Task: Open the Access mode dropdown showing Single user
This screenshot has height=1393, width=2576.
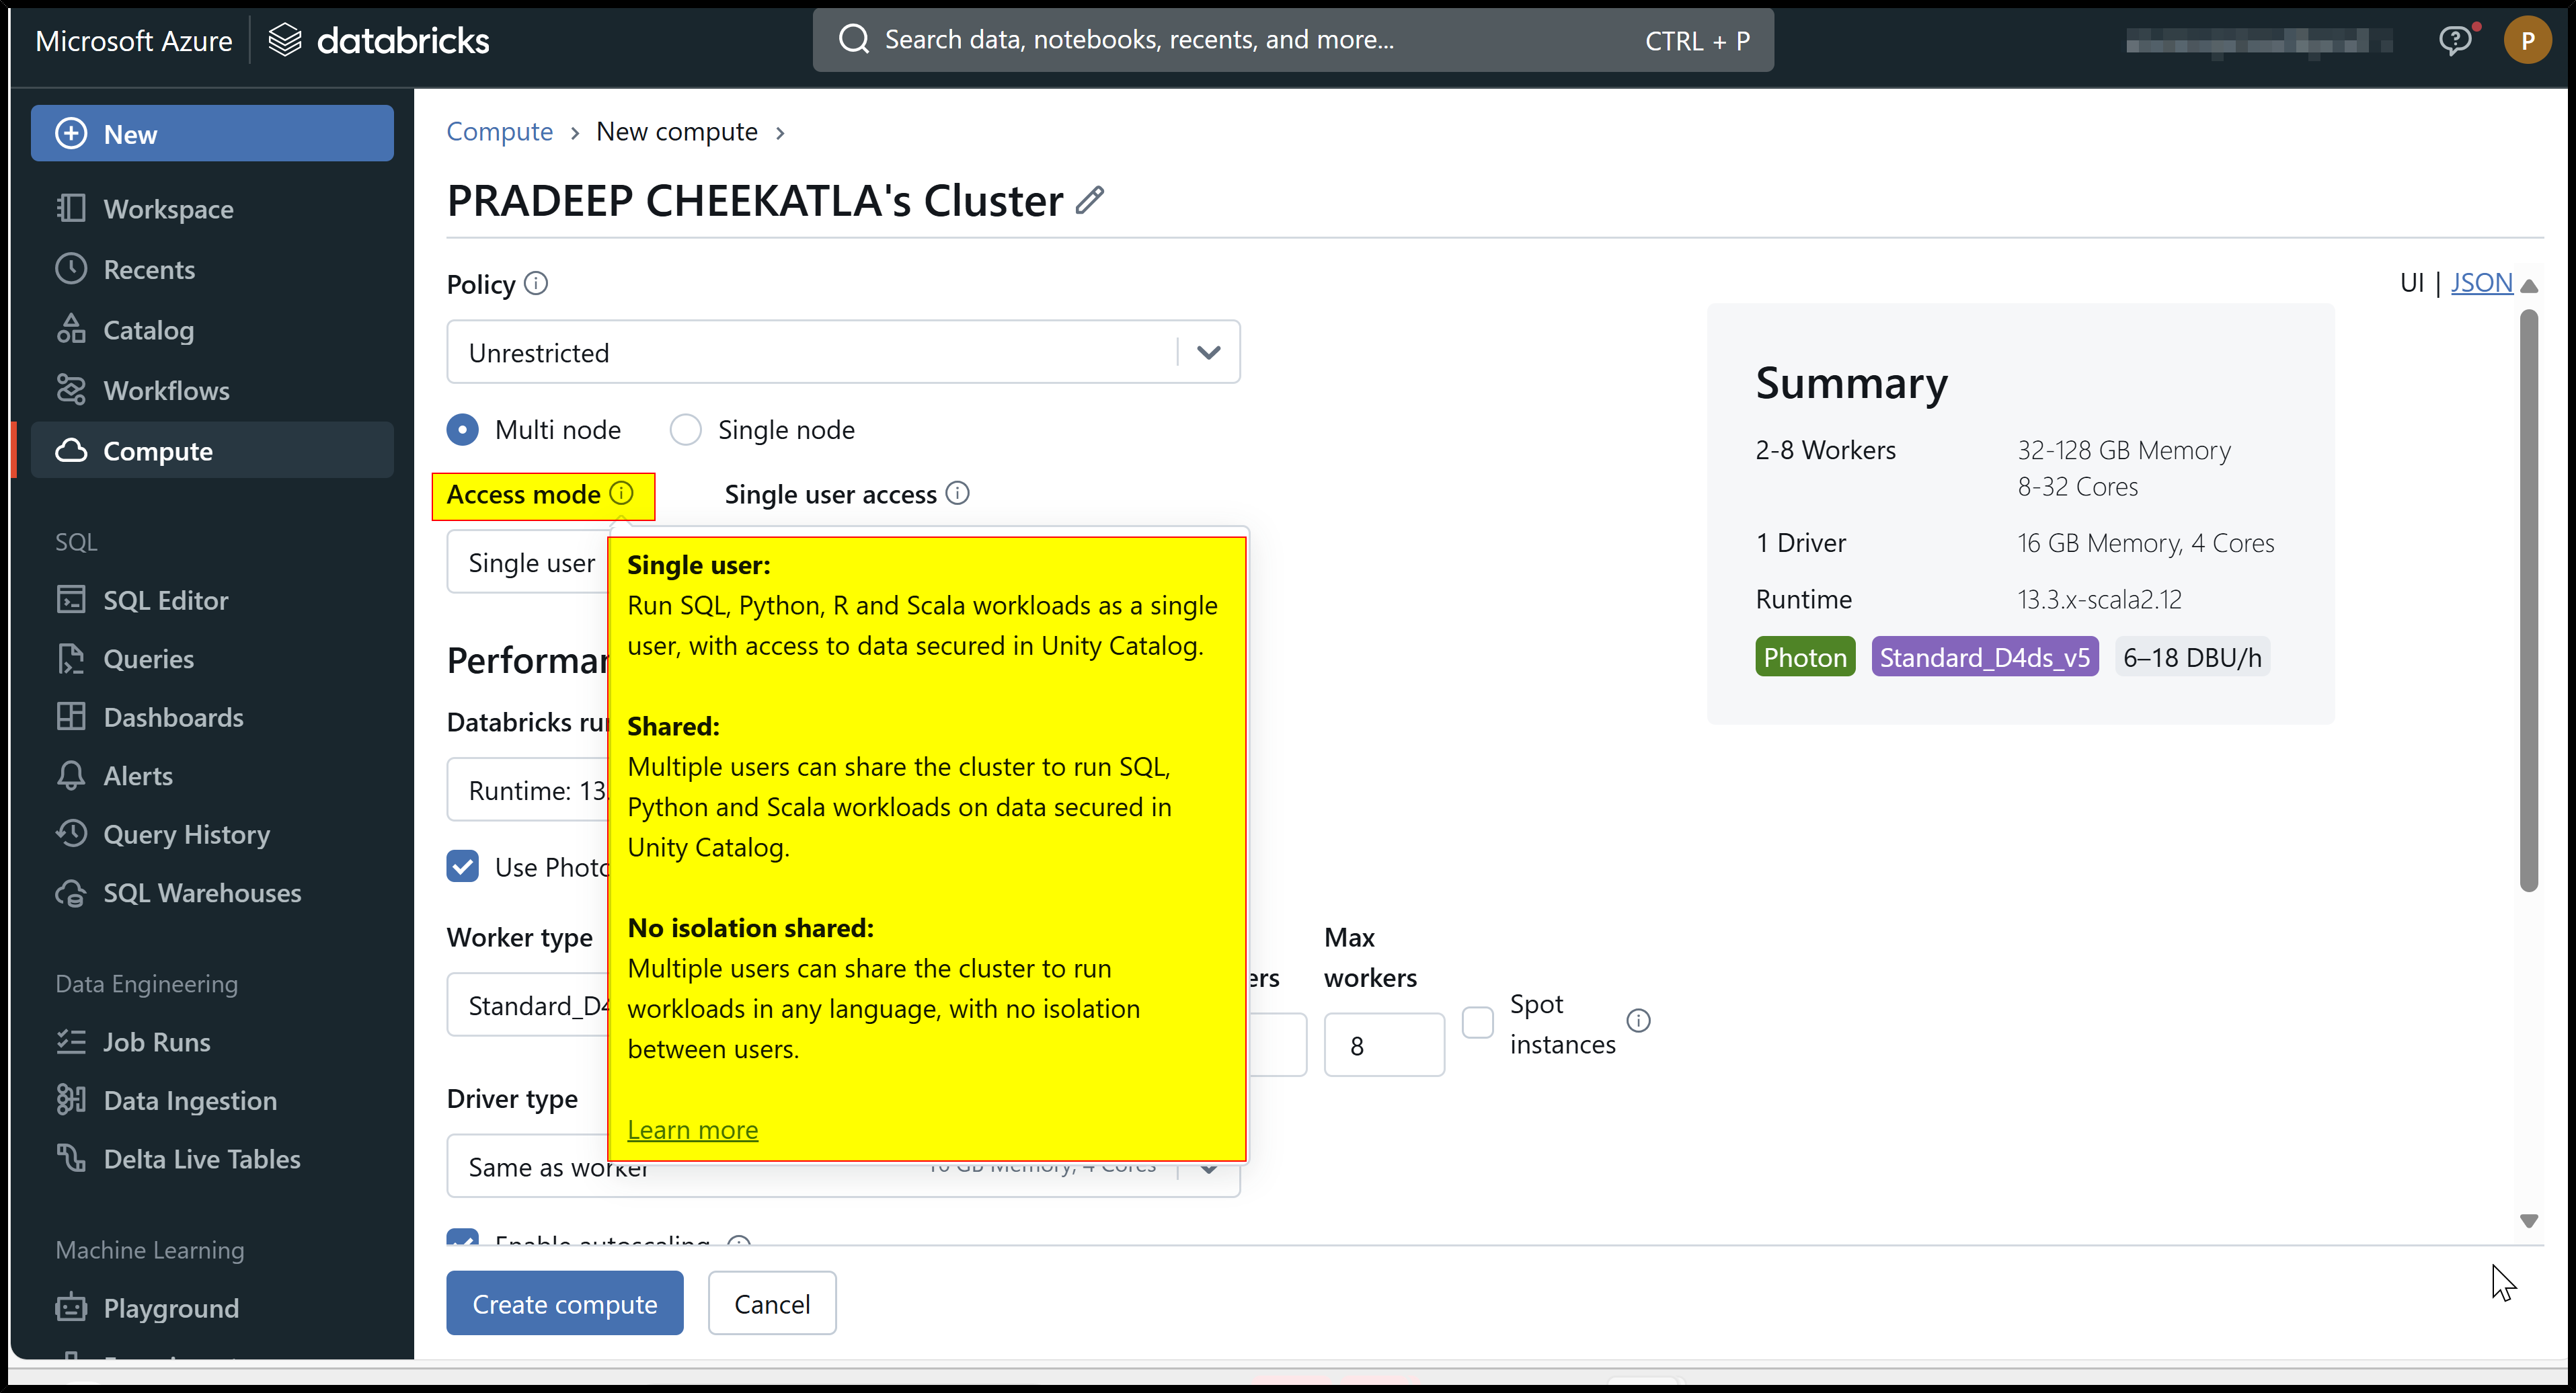Action: pyautogui.click(x=527, y=562)
